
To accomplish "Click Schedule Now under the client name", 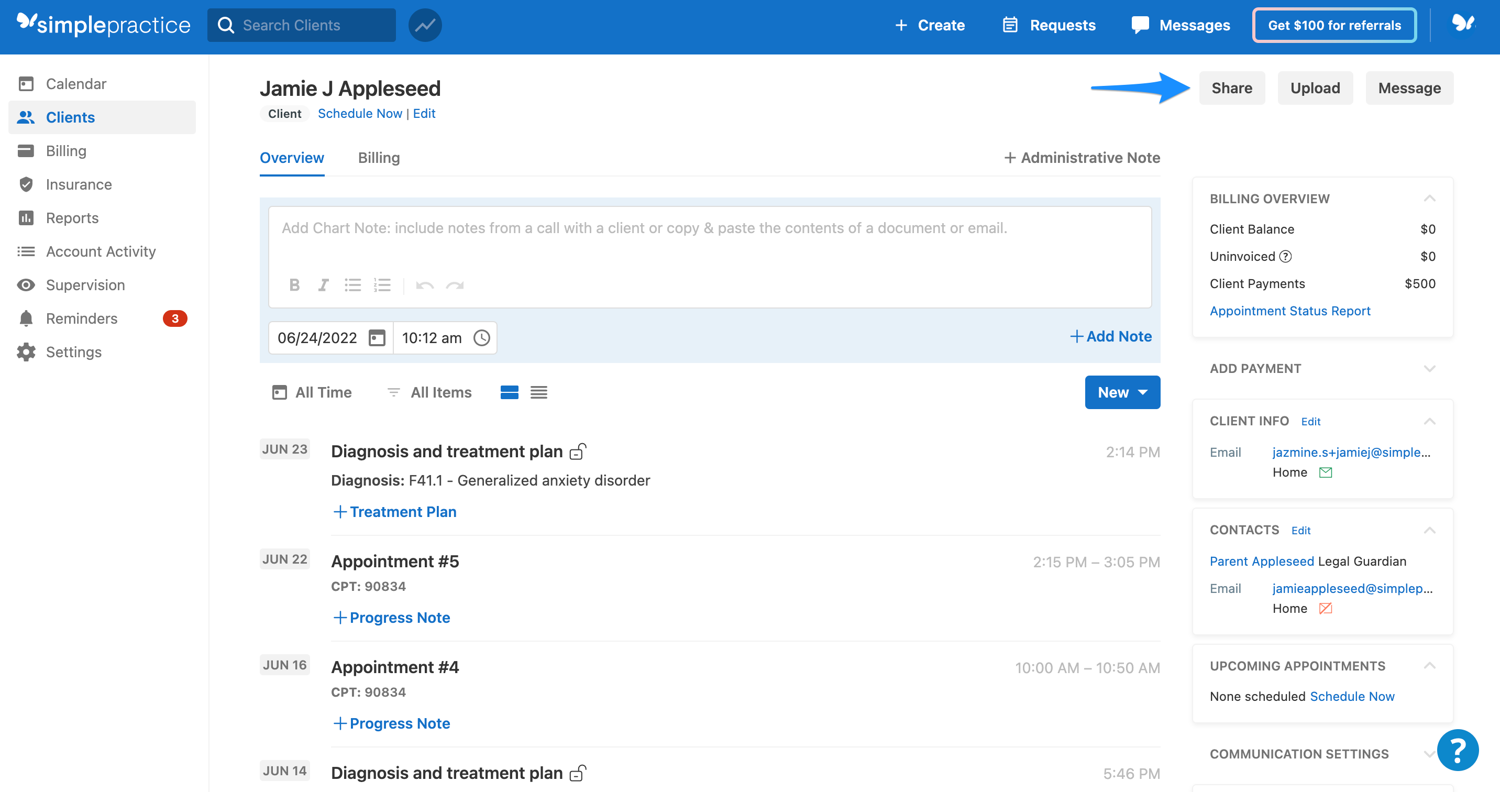I will (360, 114).
